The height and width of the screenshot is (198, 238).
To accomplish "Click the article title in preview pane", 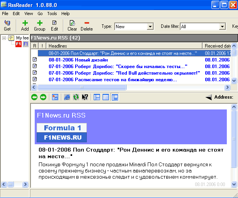I will [131, 153].
